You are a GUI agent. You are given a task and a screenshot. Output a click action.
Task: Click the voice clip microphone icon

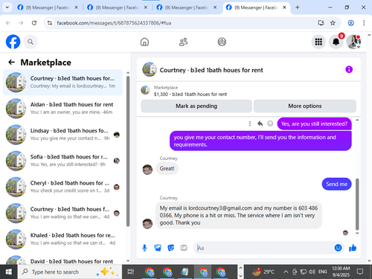click(x=144, y=248)
